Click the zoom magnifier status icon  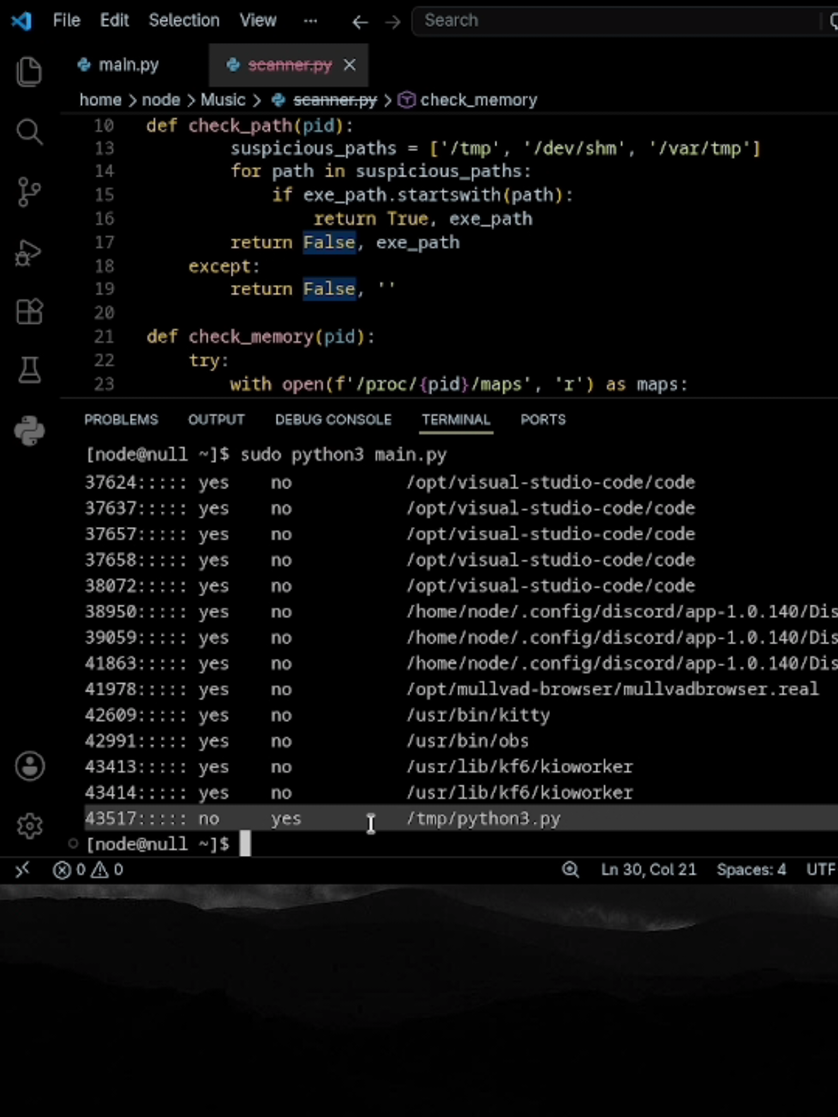click(x=570, y=869)
